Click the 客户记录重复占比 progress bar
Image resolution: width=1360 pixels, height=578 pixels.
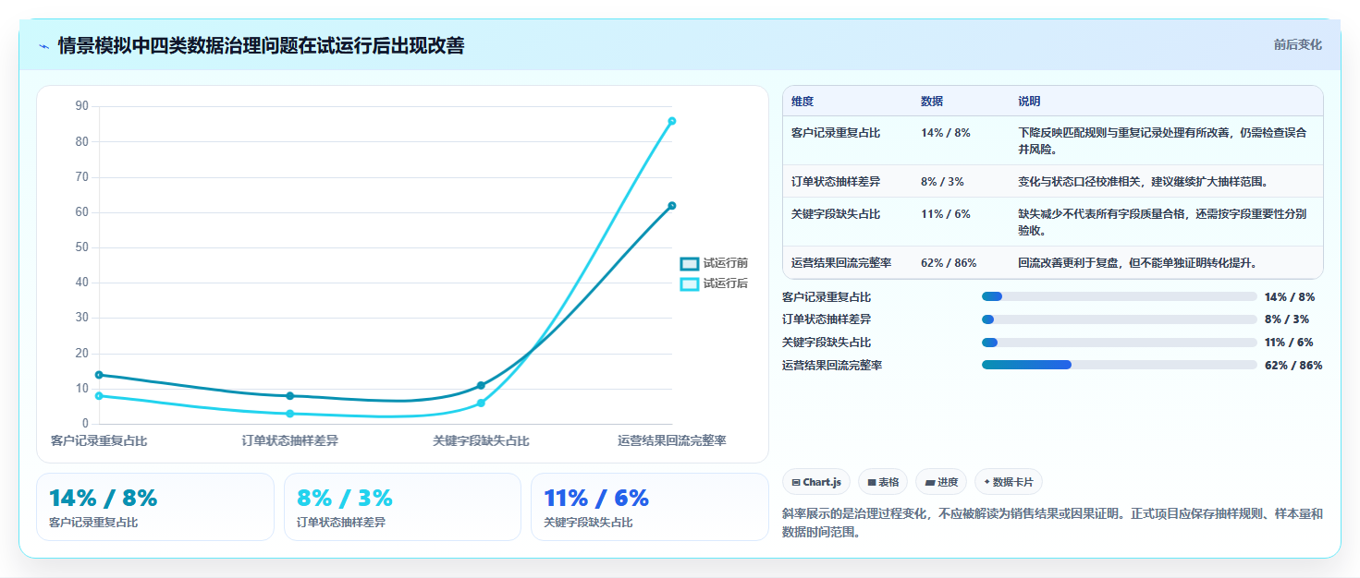pyautogui.click(x=1120, y=296)
